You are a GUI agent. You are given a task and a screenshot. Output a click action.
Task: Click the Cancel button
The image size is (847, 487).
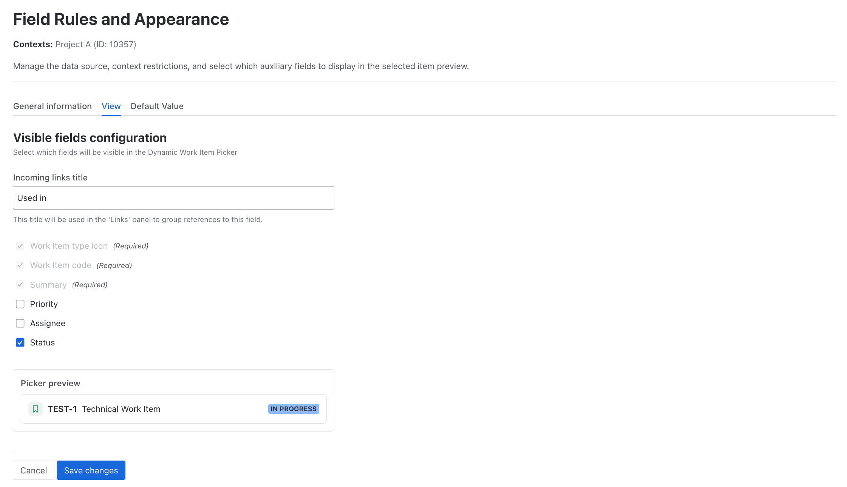tap(34, 470)
